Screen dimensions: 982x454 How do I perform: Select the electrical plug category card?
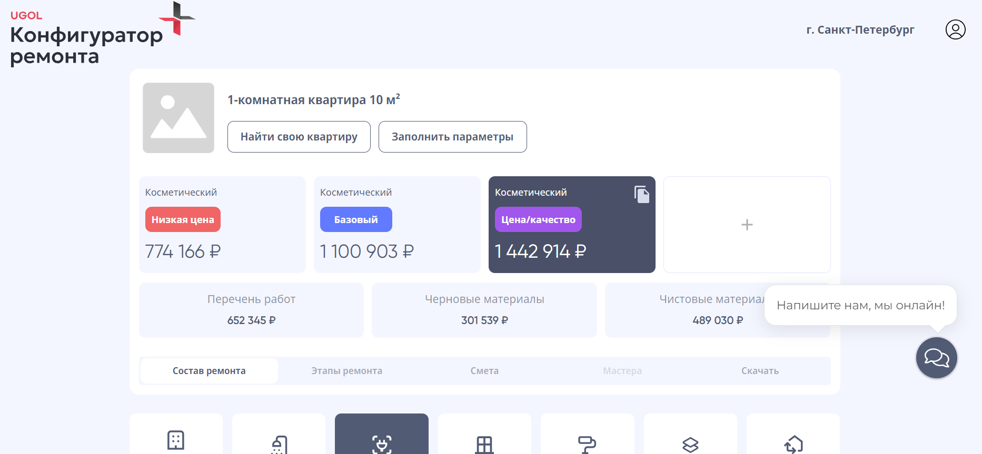(382, 433)
